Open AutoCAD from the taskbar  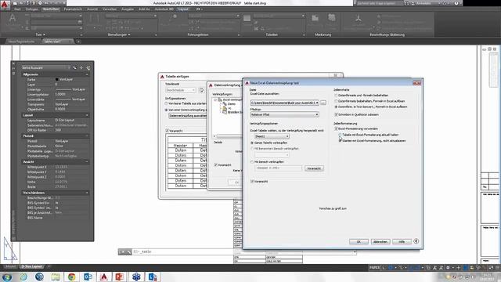pos(104,277)
